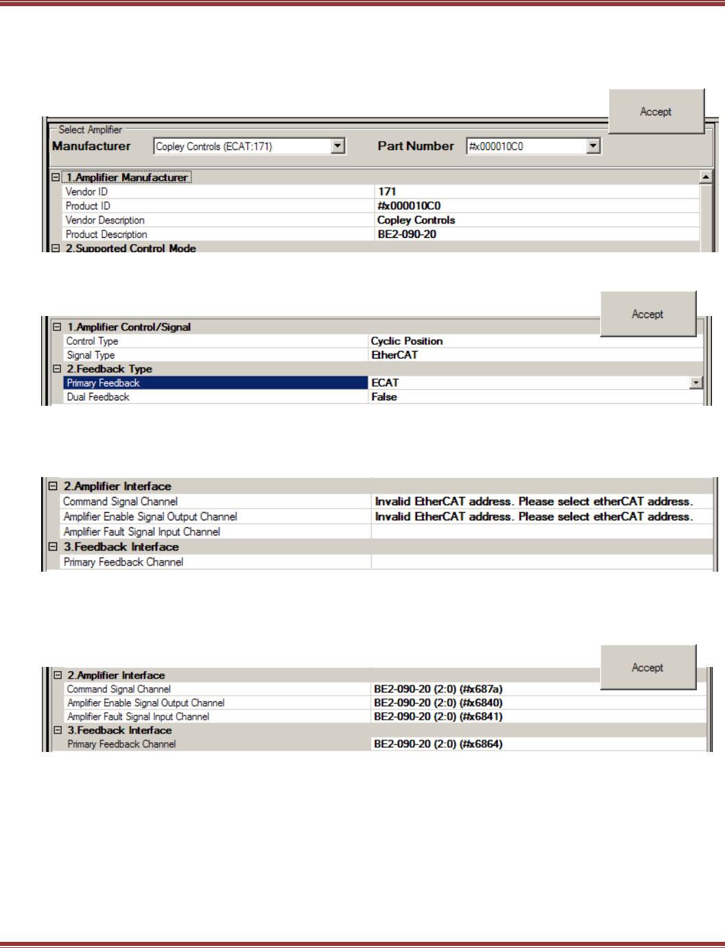Click Accept above the Select Amplifier panel

tap(656, 112)
